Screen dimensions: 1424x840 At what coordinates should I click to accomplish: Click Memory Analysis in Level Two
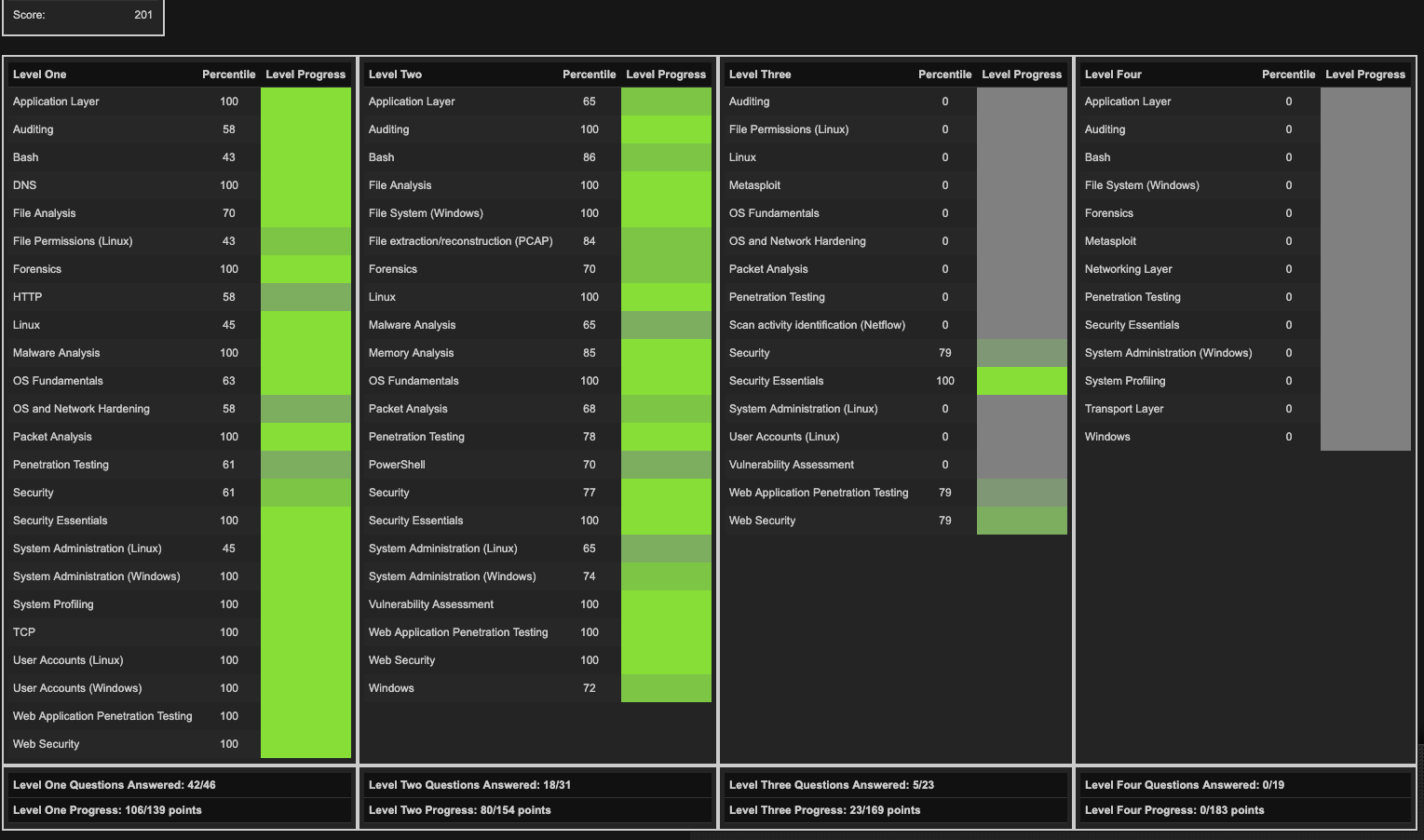coord(411,353)
